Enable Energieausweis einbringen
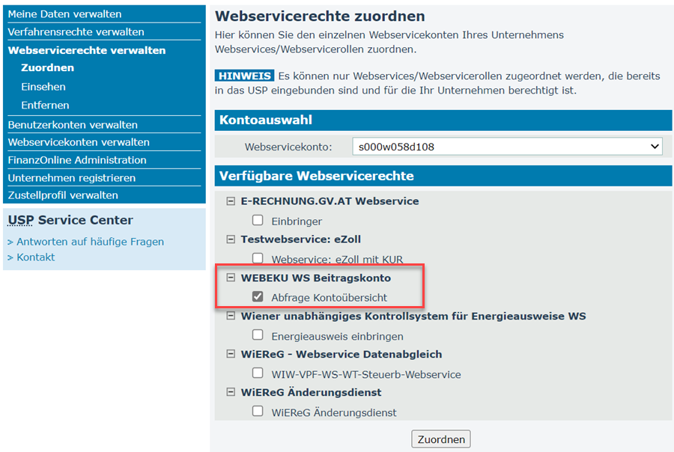The width and height of the screenshot is (674, 452). point(258,335)
